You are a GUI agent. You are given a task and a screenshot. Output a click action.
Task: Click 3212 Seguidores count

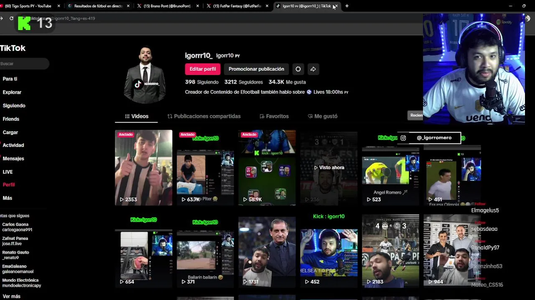pos(244,82)
